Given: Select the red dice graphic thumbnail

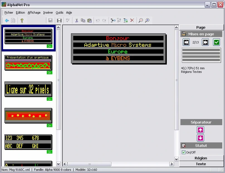Looking at the screenshot, I should pos(28,115).
